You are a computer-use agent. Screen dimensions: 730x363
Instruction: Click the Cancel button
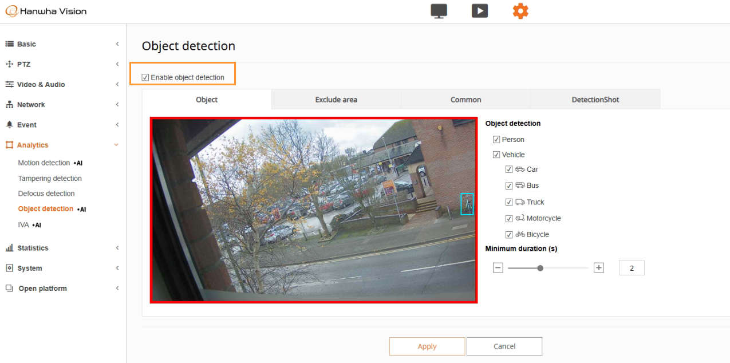[x=504, y=346]
